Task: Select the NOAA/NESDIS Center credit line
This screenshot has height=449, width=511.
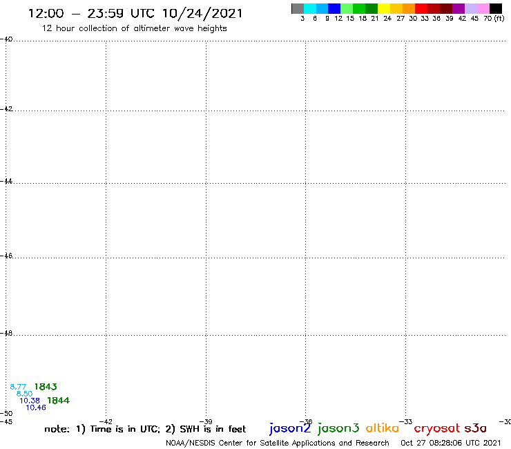Action: click(278, 443)
